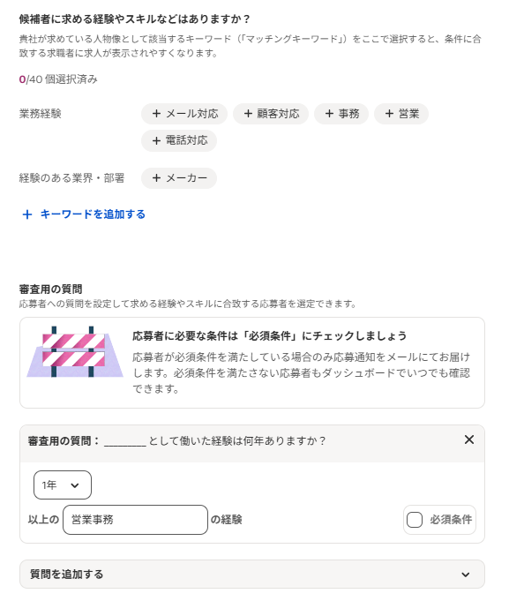Image resolution: width=509 pixels, height=601 pixels.
Task: Add the 電話対応 keyword chip
Action: click(179, 140)
